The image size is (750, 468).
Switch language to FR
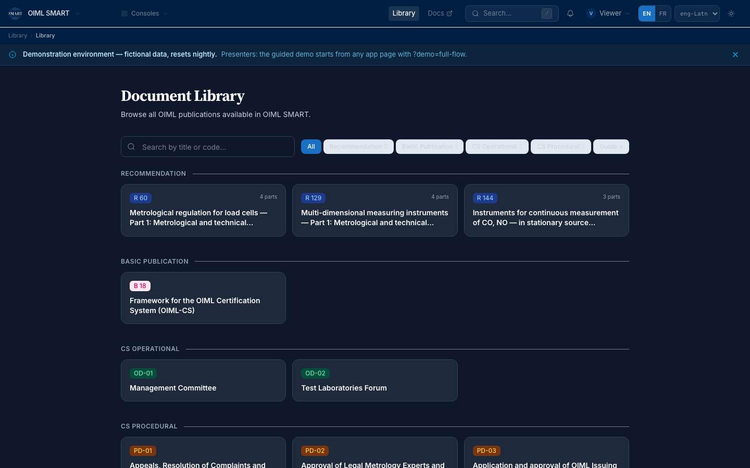click(x=662, y=14)
